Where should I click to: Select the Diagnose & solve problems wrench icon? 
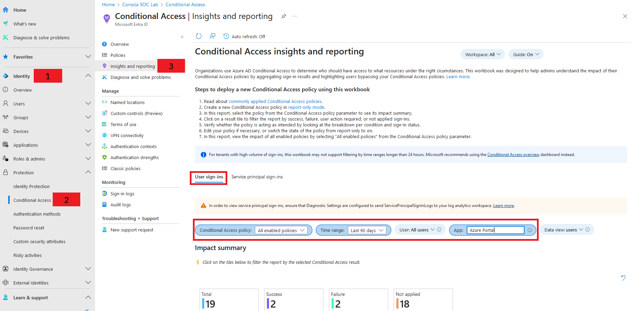point(6,37)
